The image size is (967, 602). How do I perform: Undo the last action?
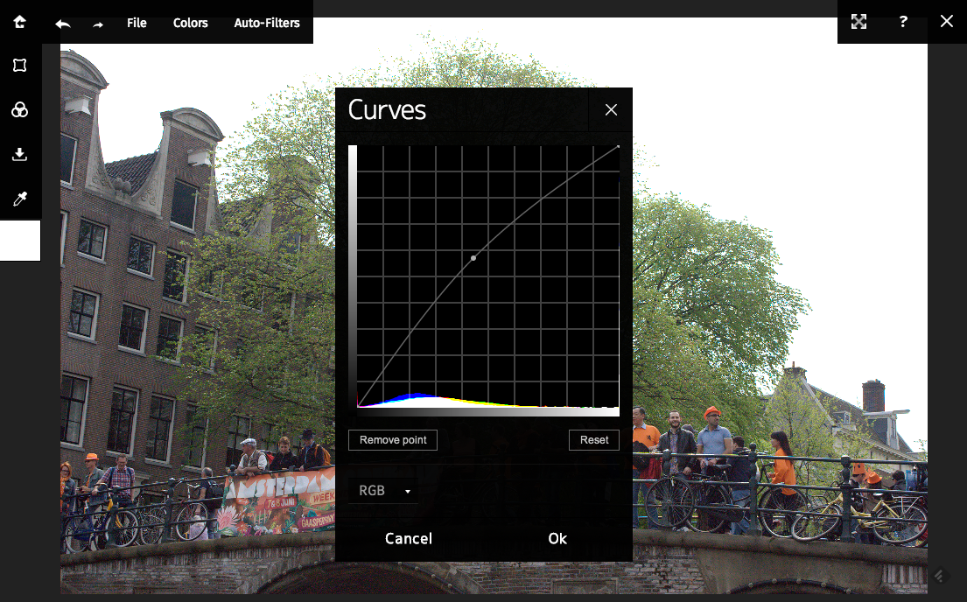pyautogui.click(x=63, y=24)
